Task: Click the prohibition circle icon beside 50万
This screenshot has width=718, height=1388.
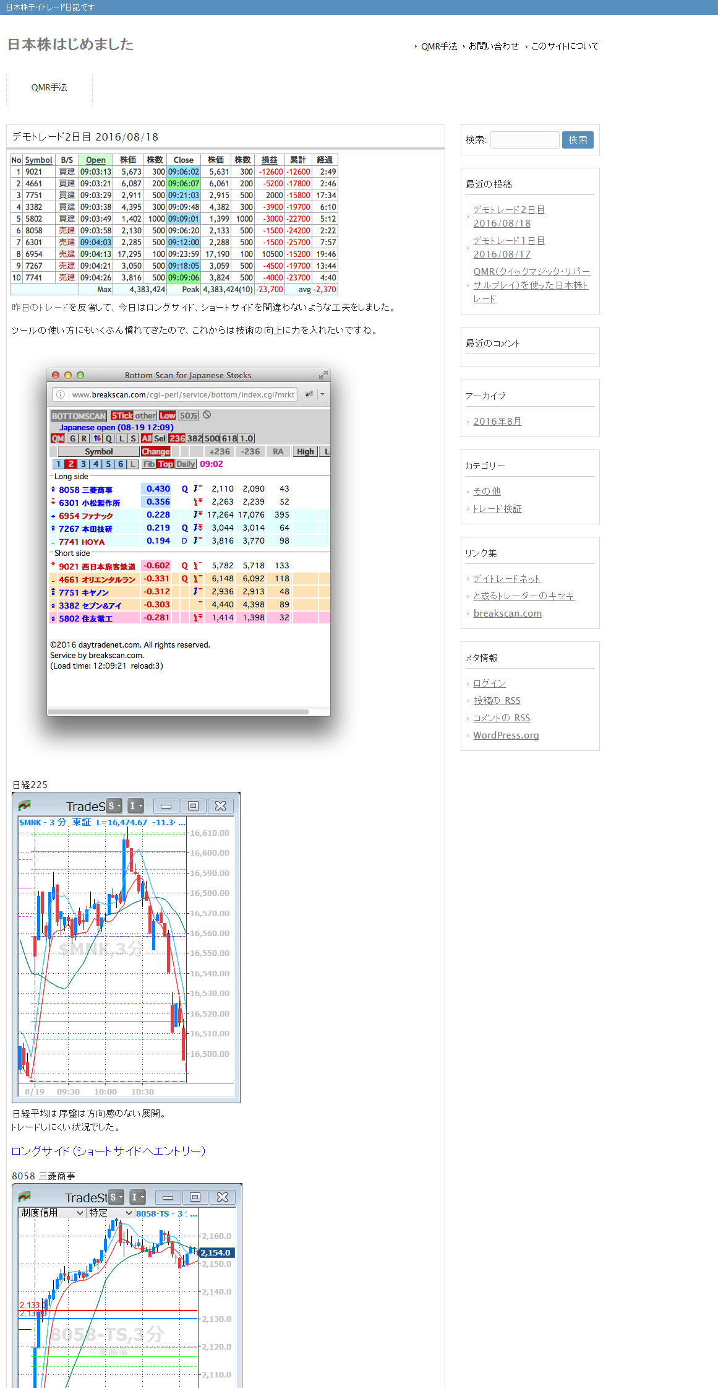Action: [207, 415]
